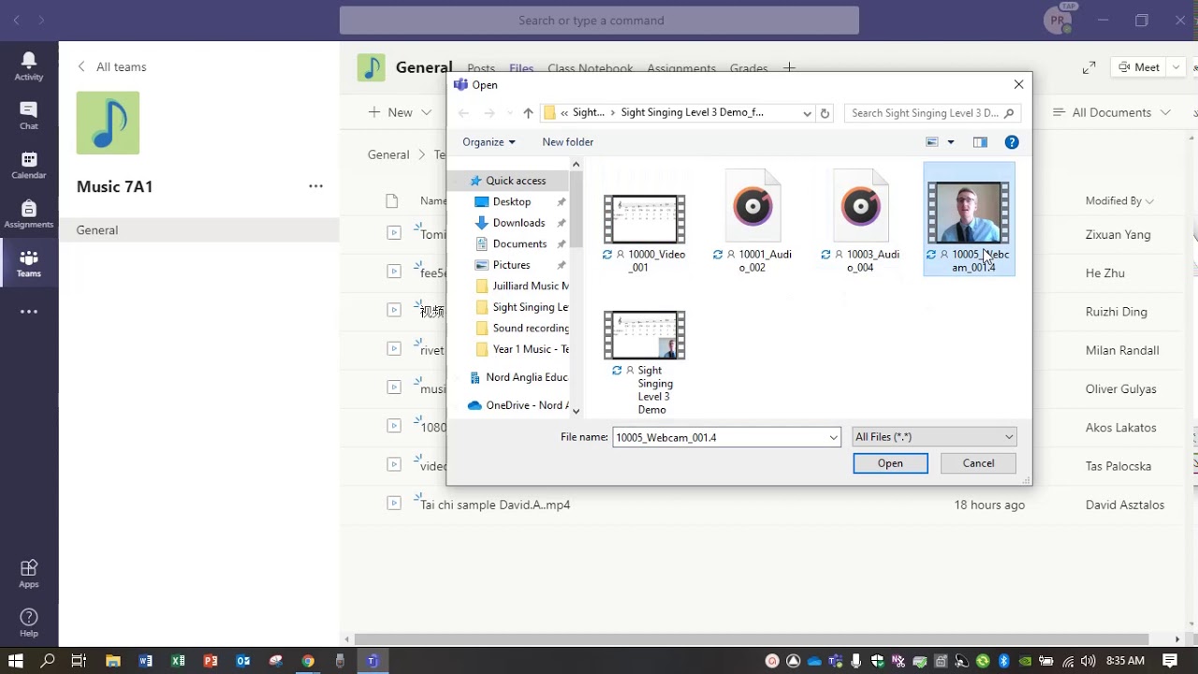Open file type All Files dropdown
The height and width of the screenshot is (674, 1198).
(934, 437)
